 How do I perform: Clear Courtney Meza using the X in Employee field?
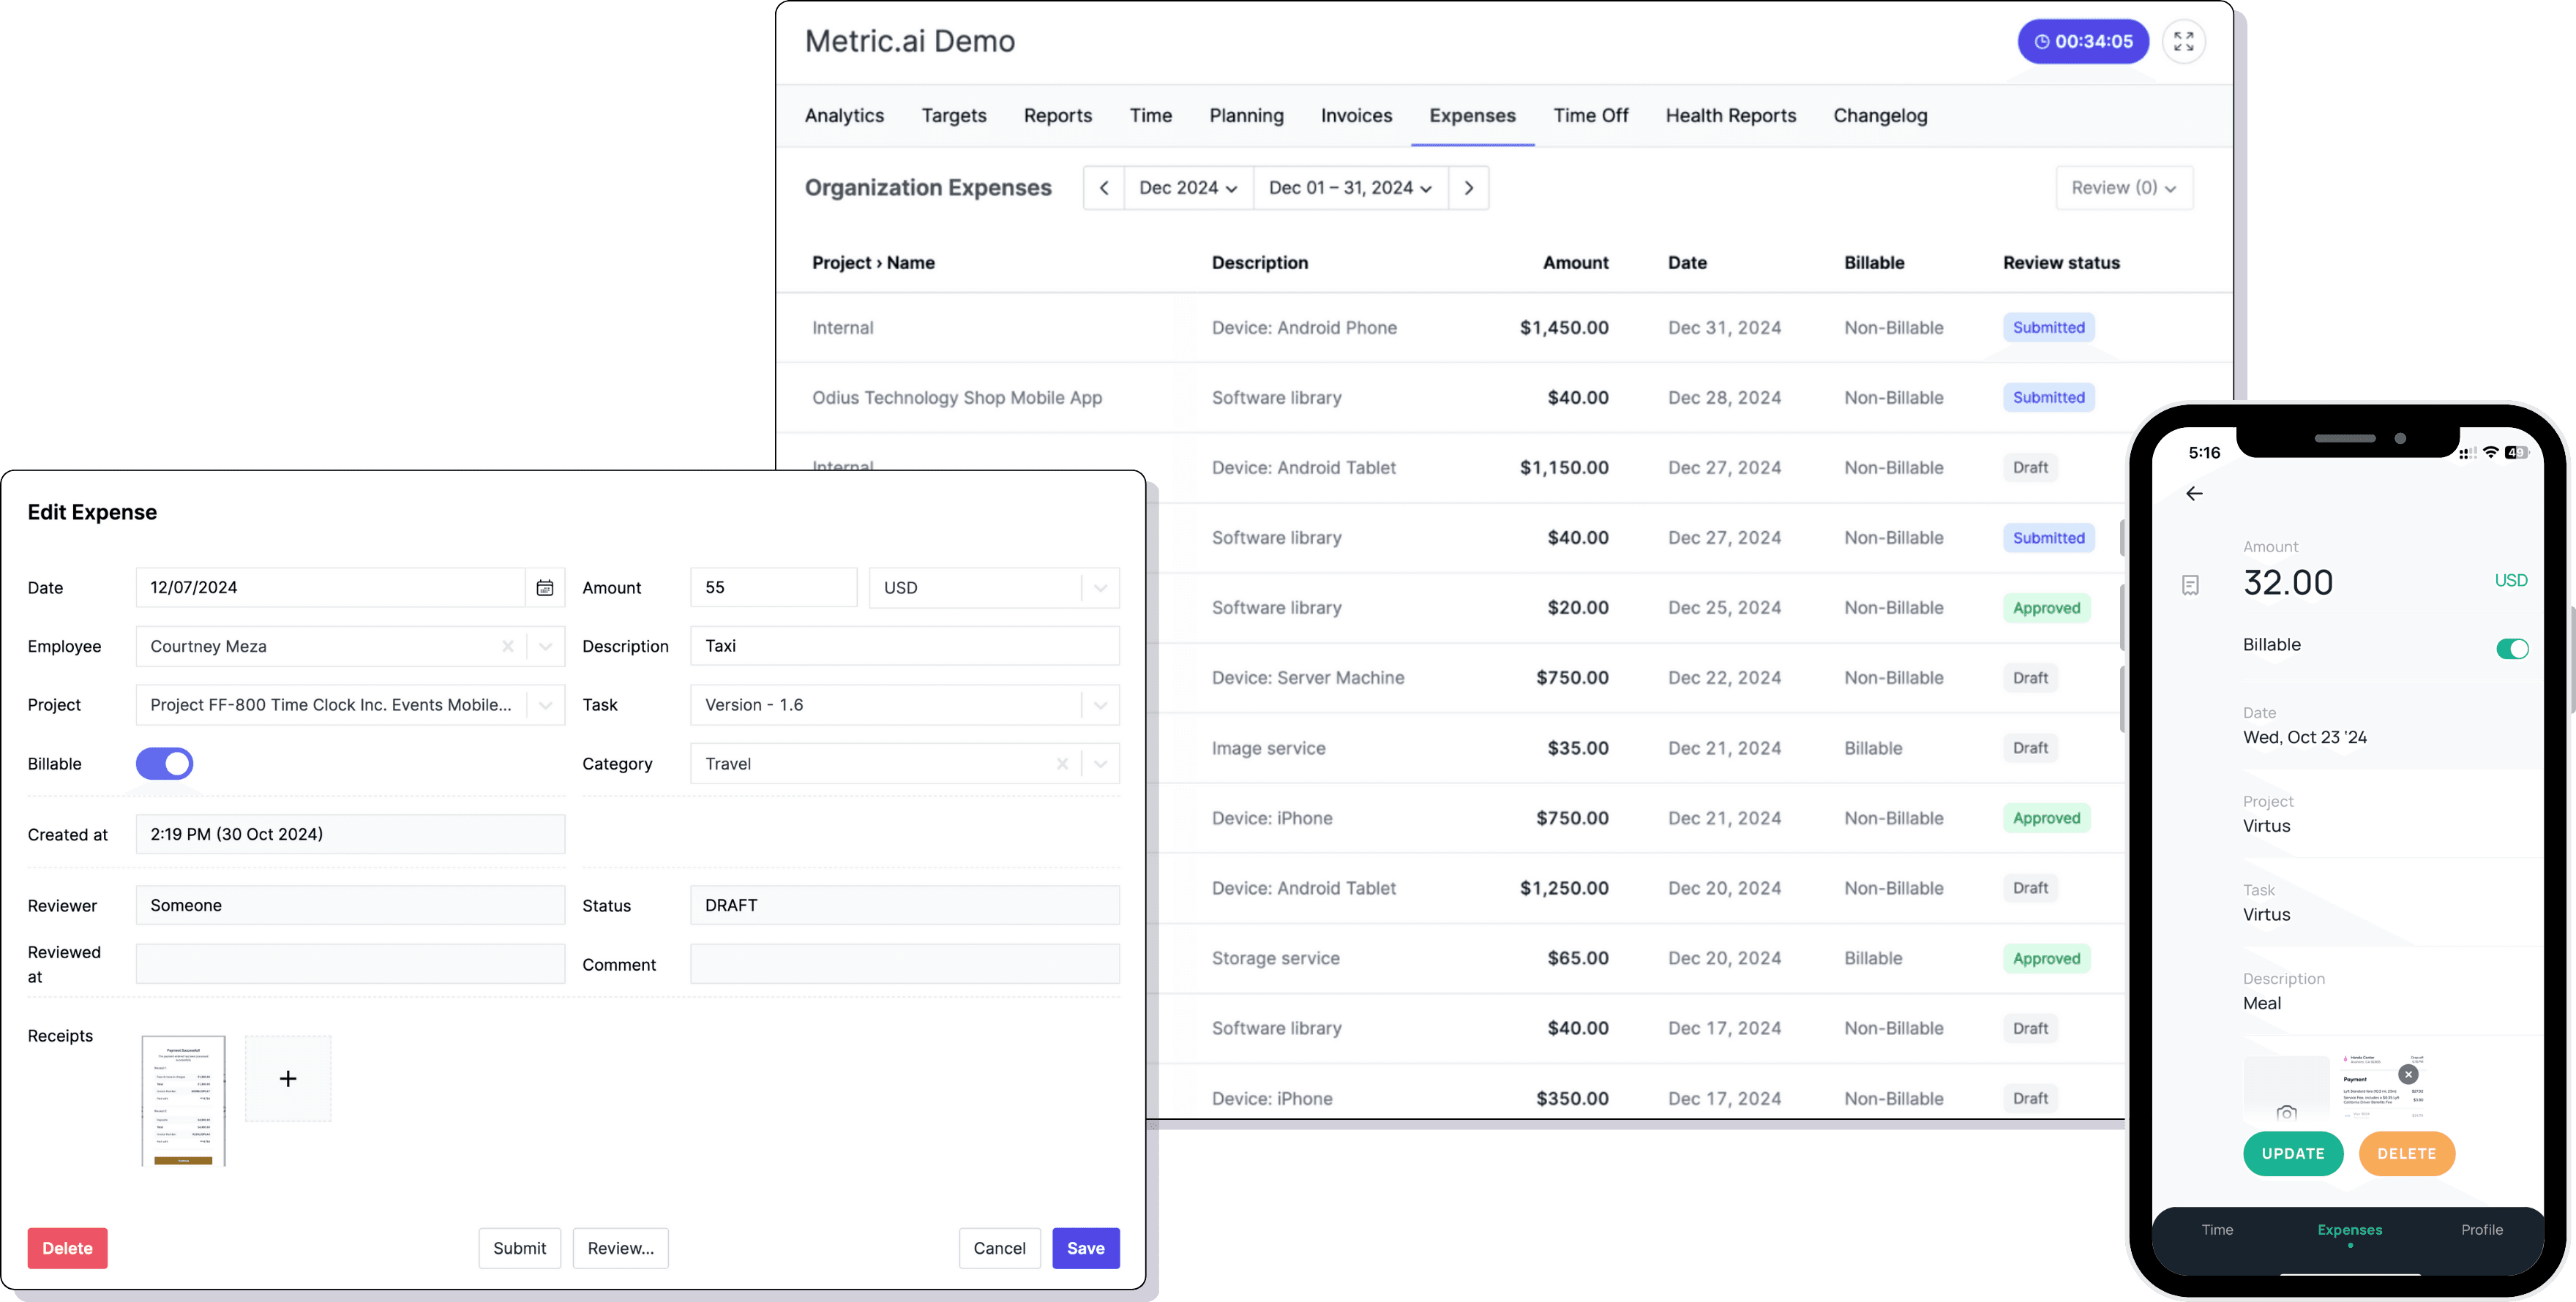508,647
